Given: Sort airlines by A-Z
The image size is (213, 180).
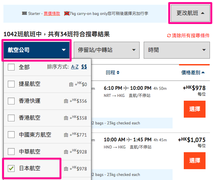Looking at the screenshot, I should point(75,67).
